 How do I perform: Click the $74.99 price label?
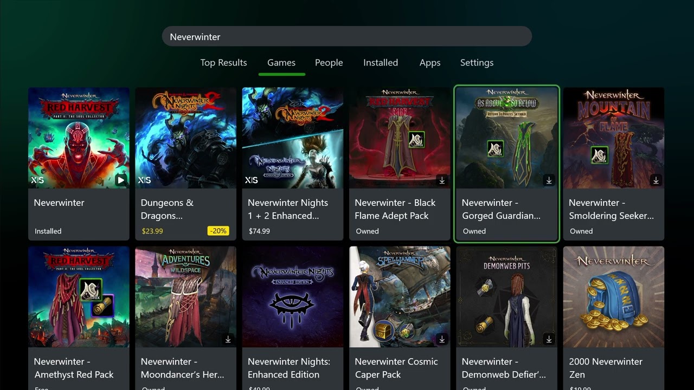pos(259,231)
